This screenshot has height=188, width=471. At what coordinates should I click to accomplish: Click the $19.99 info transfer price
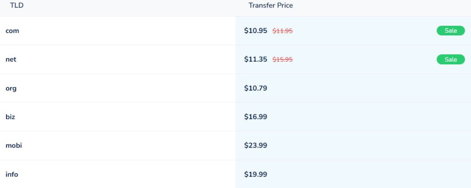(255, 174)
